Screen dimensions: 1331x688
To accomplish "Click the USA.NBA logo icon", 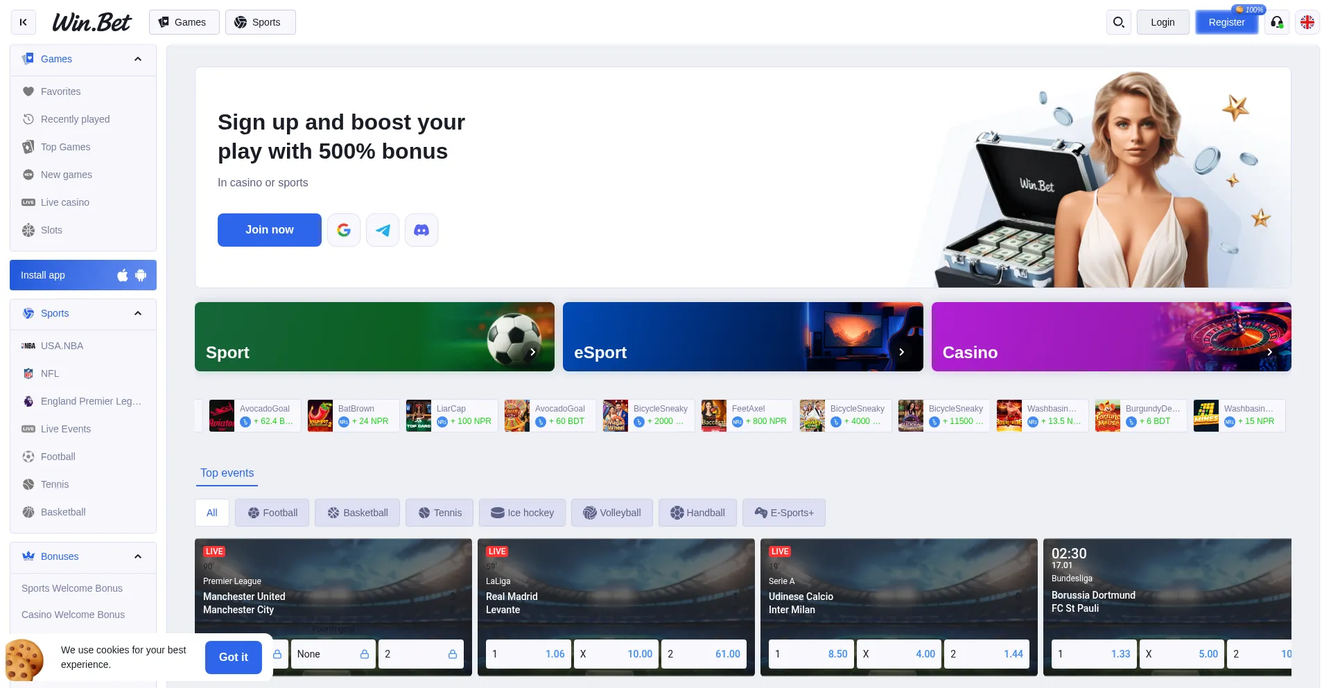I will click(x=28, y=346).
